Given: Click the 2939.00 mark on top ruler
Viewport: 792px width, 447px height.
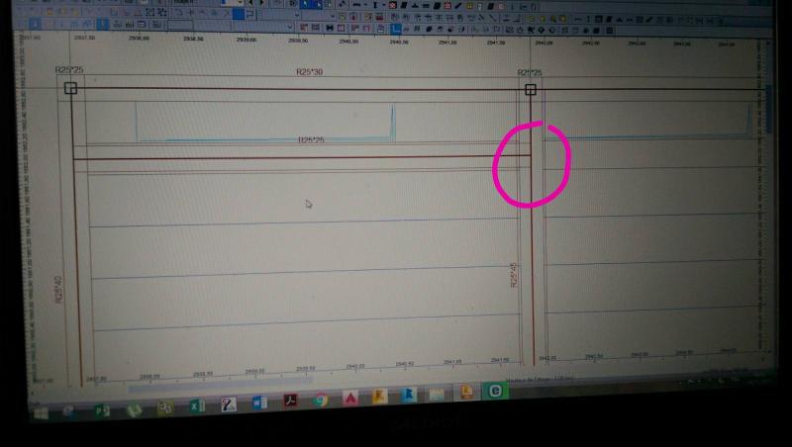Looking at the screenshot, I should click(246, 40).
